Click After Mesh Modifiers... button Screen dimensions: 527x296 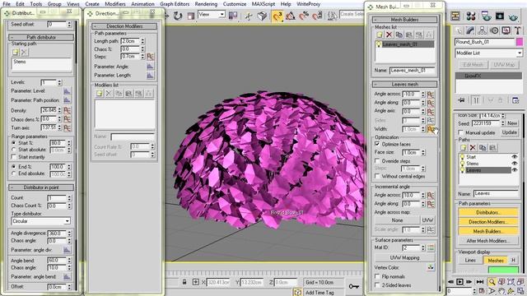click(x=488, y=241)
